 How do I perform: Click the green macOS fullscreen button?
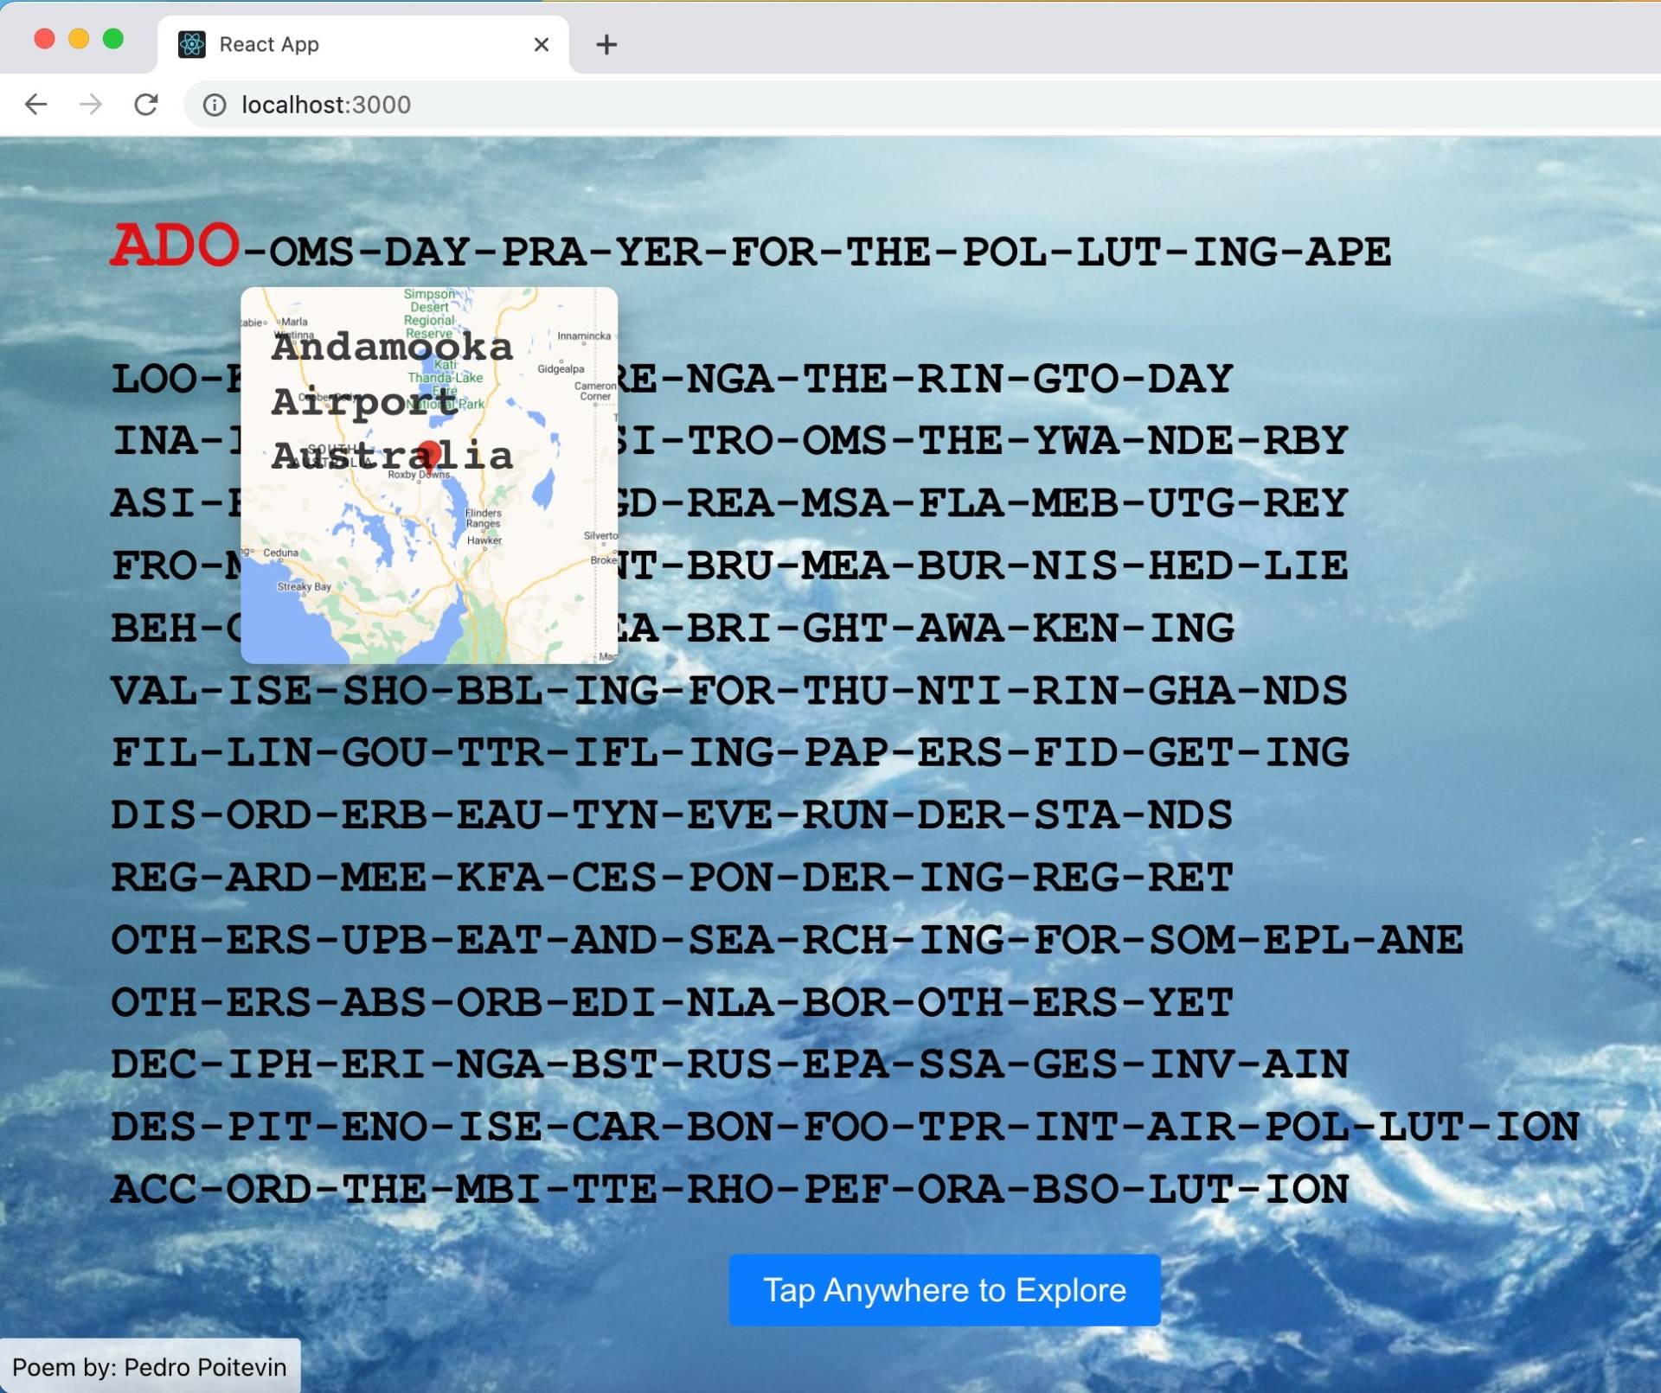click(113, 39)
